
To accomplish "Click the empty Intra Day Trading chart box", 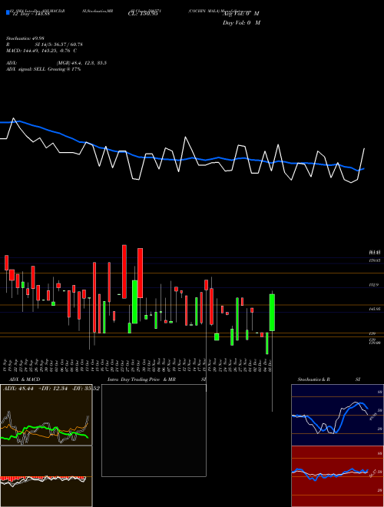I will 154,430.
